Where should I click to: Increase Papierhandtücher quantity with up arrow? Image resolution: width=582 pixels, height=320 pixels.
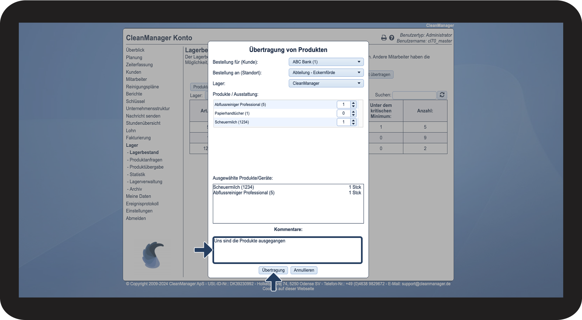point(353,112)
